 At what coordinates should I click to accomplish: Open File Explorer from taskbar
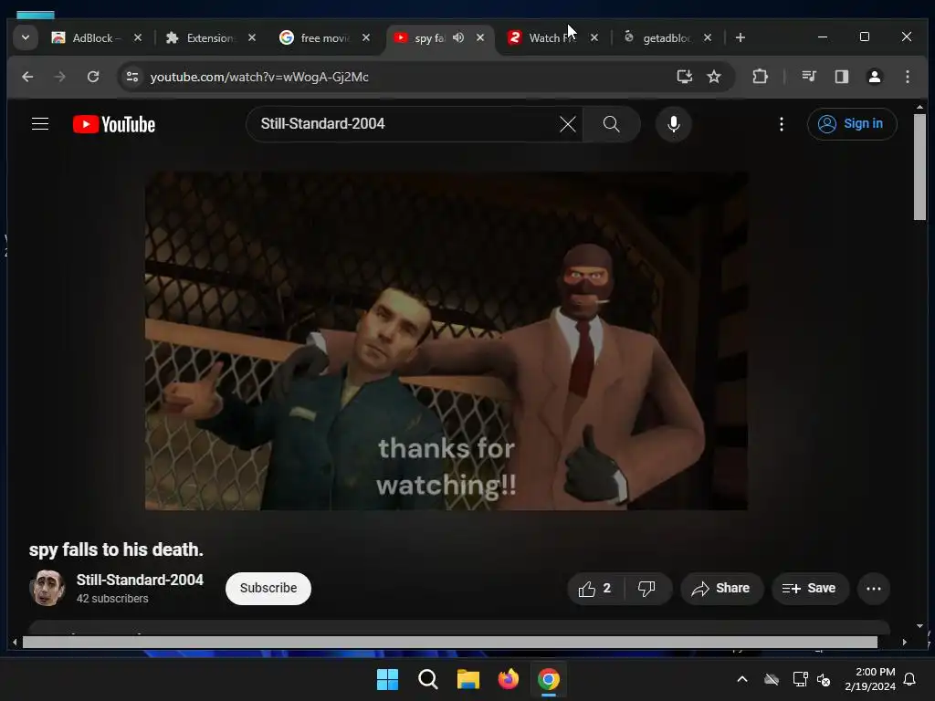tap(468, 679)
